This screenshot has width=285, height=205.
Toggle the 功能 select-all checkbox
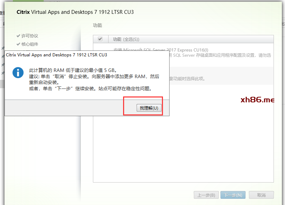click(100, 39)
